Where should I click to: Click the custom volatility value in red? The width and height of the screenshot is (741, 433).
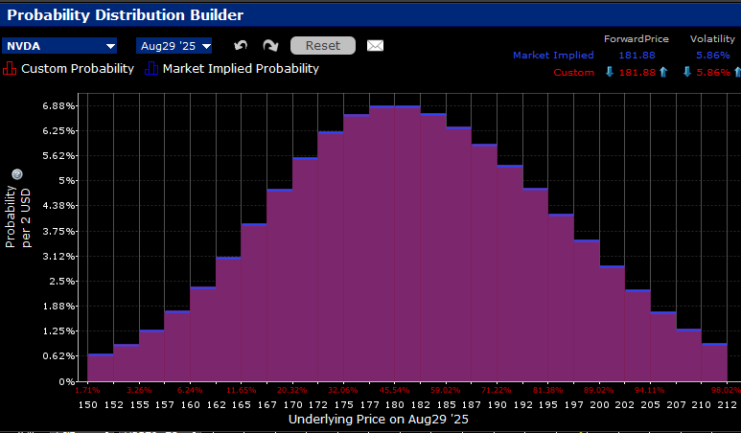(x=710, y=73)
